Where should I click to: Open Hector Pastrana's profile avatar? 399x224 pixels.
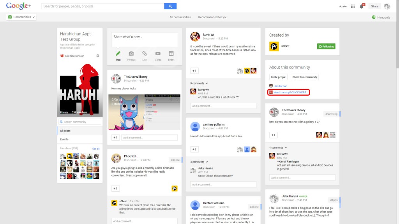click(x=195, y=205)
